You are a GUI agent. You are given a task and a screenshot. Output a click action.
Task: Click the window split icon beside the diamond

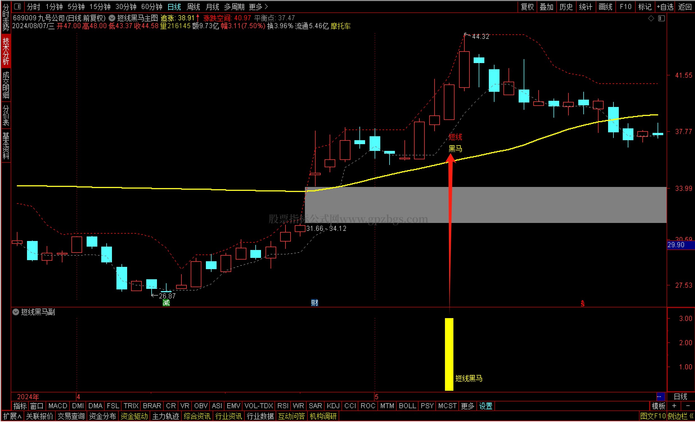[662, 18]
